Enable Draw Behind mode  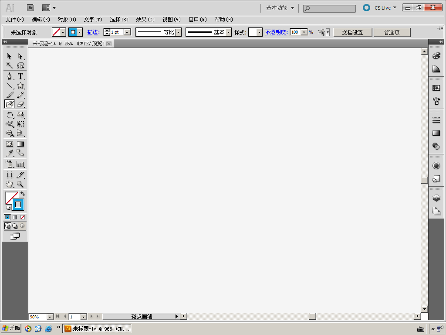[x=15, y=226]
